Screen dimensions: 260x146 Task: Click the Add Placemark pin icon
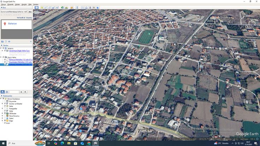click(42, 7)
